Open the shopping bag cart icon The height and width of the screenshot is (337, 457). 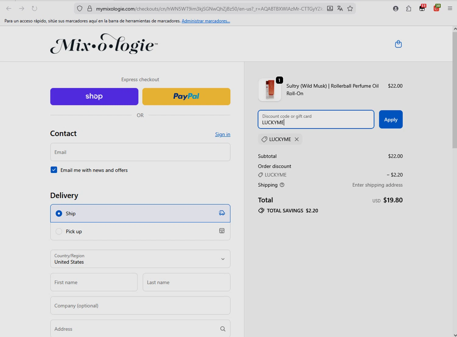point(398,44)
